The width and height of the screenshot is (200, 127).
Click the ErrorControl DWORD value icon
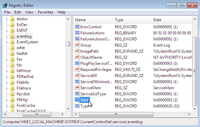click(77, 27)
